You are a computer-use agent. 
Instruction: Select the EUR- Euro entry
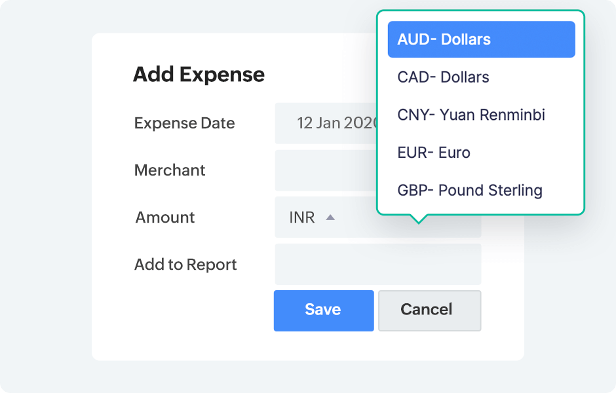(434, 153)
